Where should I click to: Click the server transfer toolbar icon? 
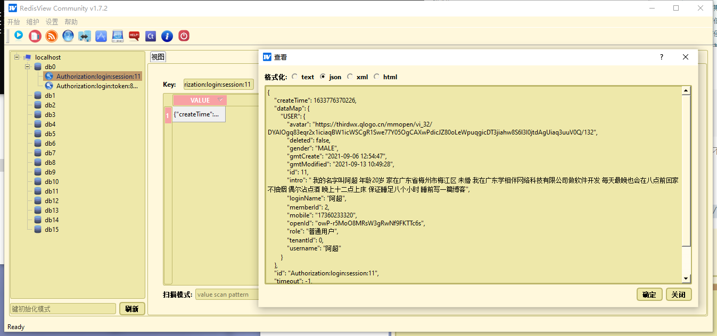pyautogui.click(x=85, y=36)
